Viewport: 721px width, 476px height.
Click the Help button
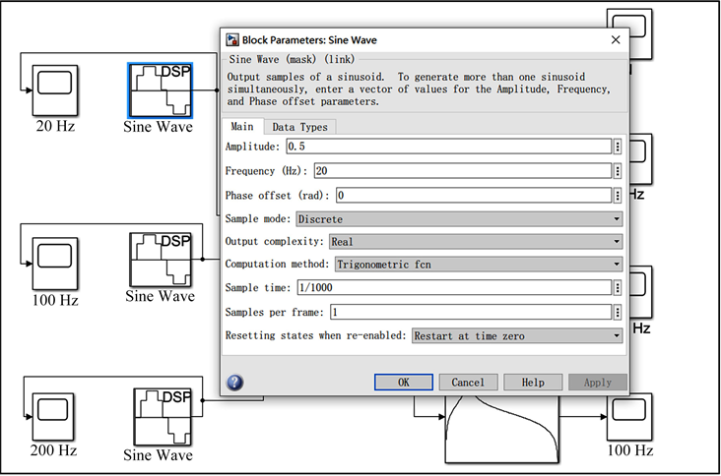533,382
